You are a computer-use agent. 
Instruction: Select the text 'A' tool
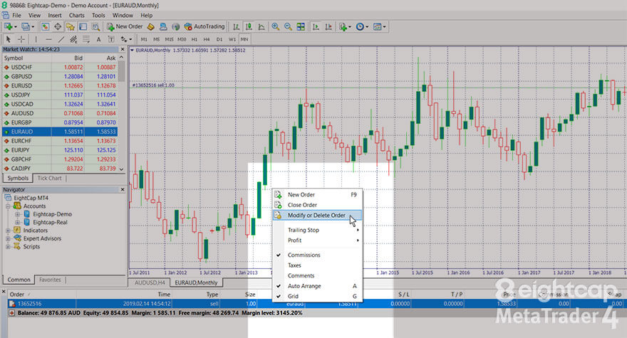[98, 39]
